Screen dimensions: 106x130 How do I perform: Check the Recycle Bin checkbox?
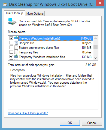(11, 43)
